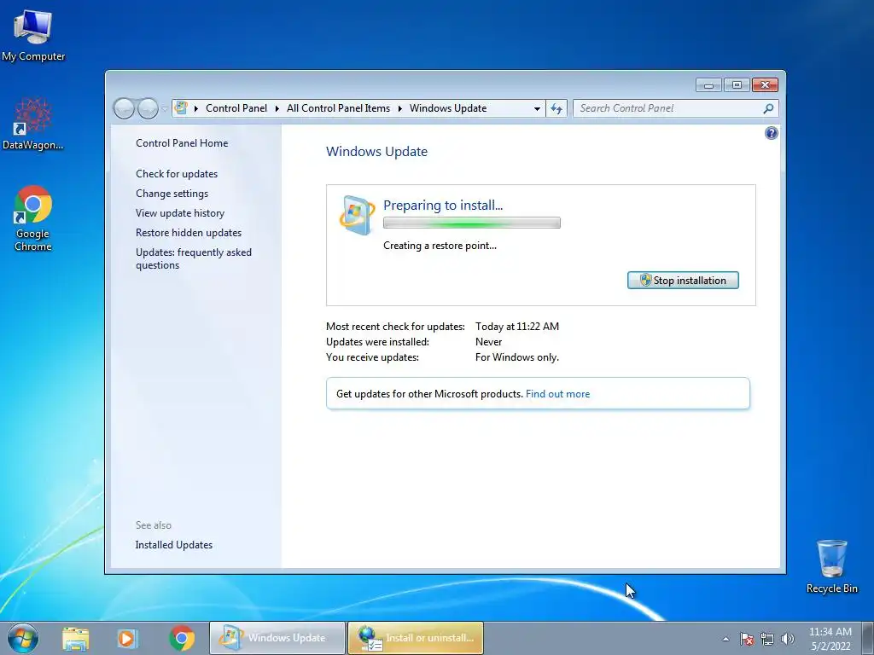The height and width of the screenshot is (655, 874).
Task: Click the search magnifier icon
Action: coord(769,108)
